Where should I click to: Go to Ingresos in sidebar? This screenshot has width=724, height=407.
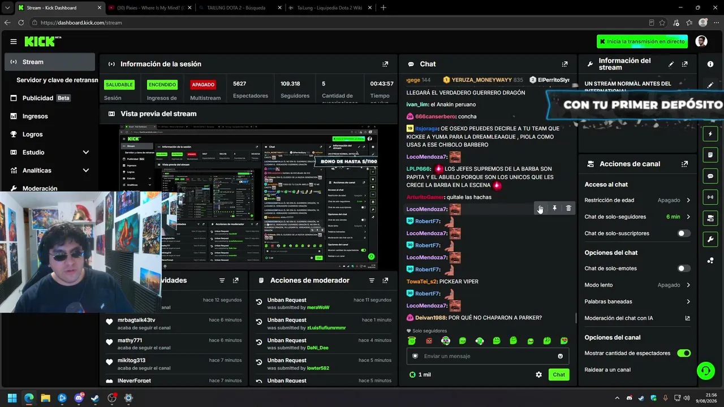[50, 116]
